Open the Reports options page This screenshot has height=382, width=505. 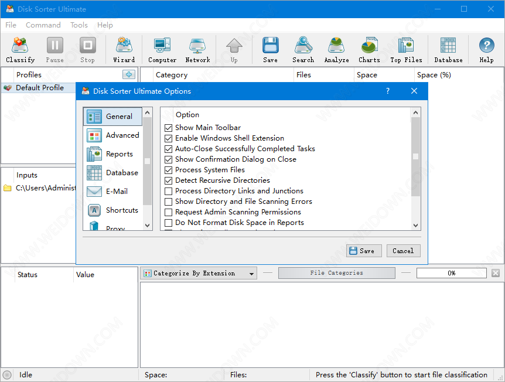click(112, 154)
